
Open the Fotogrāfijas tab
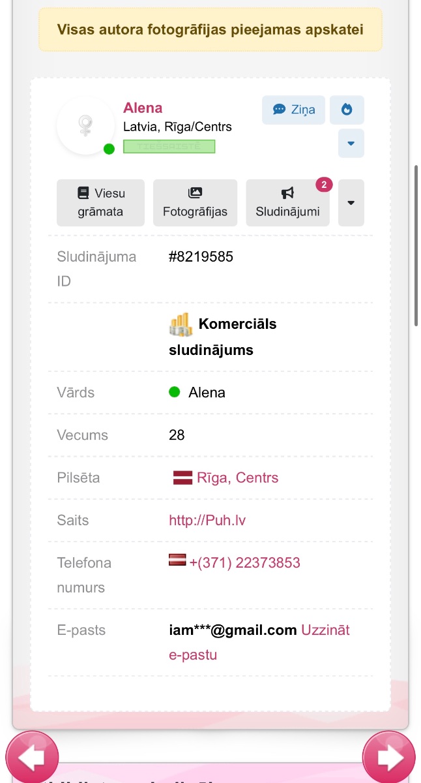195,203
